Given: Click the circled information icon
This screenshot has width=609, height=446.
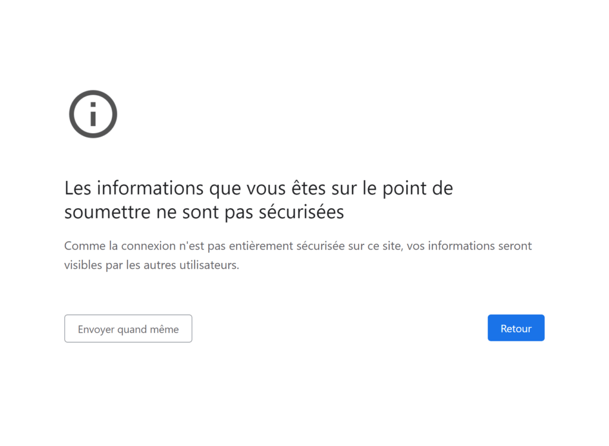Looking at the screenshot, I should point(93,114).
